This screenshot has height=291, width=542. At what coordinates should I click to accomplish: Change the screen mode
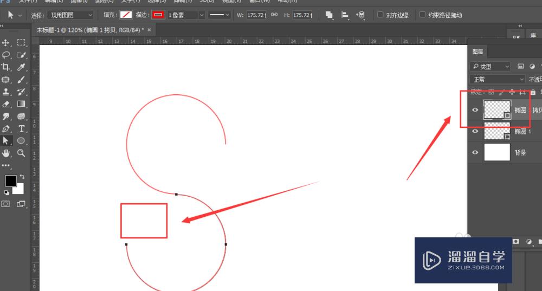coord(21,204)
